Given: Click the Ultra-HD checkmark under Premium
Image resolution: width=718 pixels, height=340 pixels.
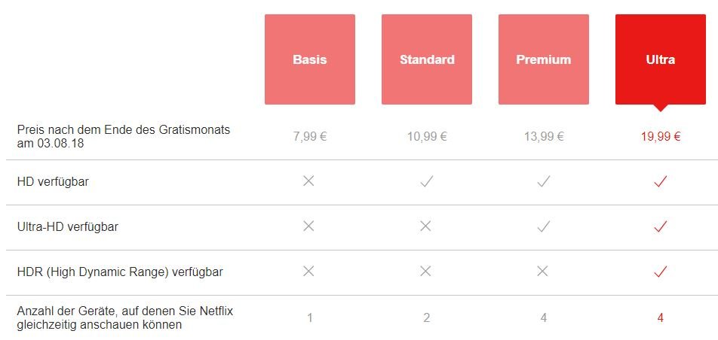Looking at the screenshot, I should (x=544, y=226).
